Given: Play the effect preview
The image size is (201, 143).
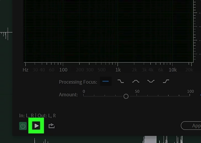Looking at the screenshot, I should coord(36,126).
